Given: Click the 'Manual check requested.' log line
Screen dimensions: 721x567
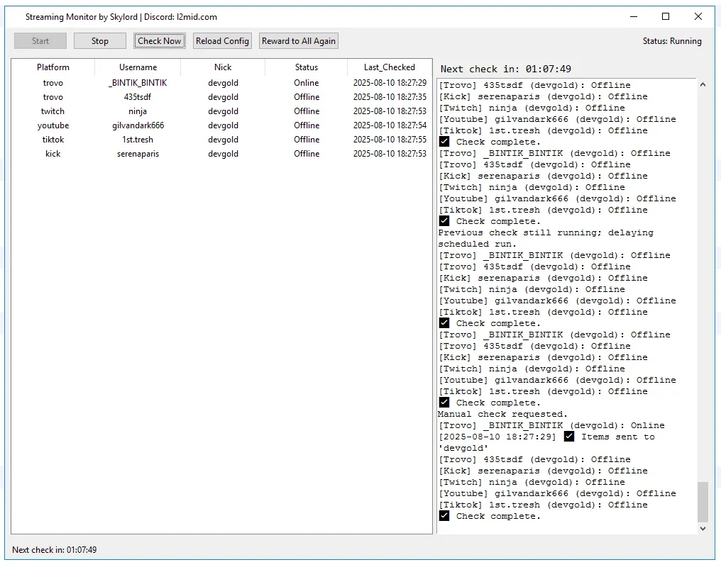Looking at the screenshot, I should (x=502, y=414).
